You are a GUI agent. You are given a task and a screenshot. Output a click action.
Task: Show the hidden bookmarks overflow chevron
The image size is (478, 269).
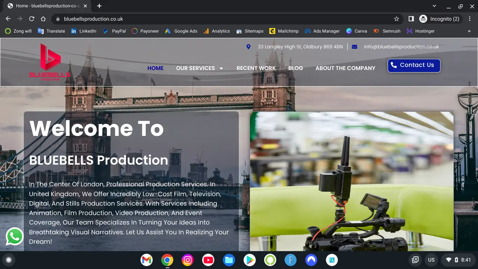click(469, 31)
